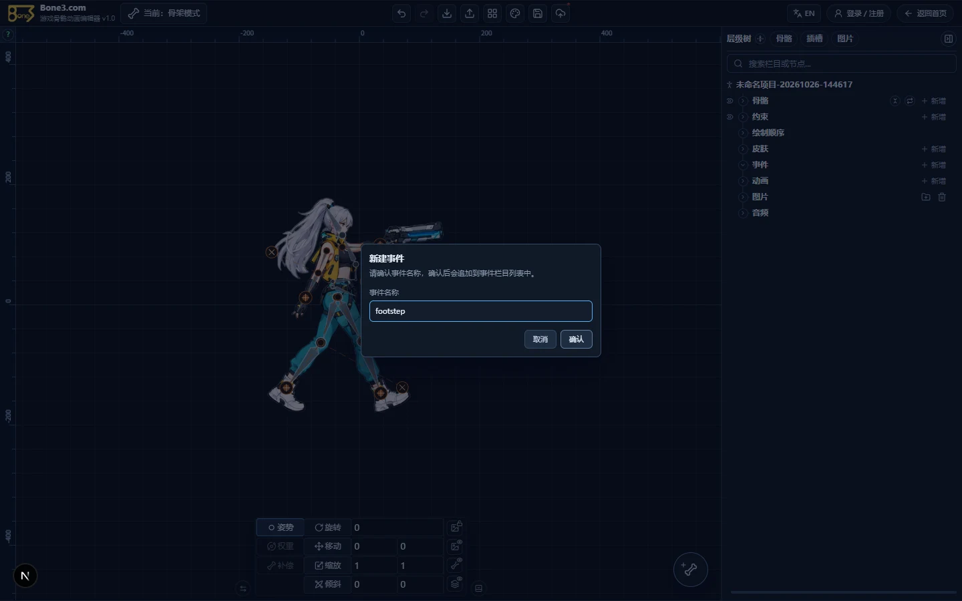Click the bone-with-sparkle floating button
The width and height of the screenshot is (962, 601).
pyautogui.click(x=690, y=570)
